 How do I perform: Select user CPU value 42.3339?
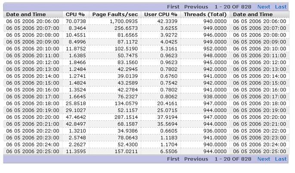pyautogui.click(x=167, y=21)
